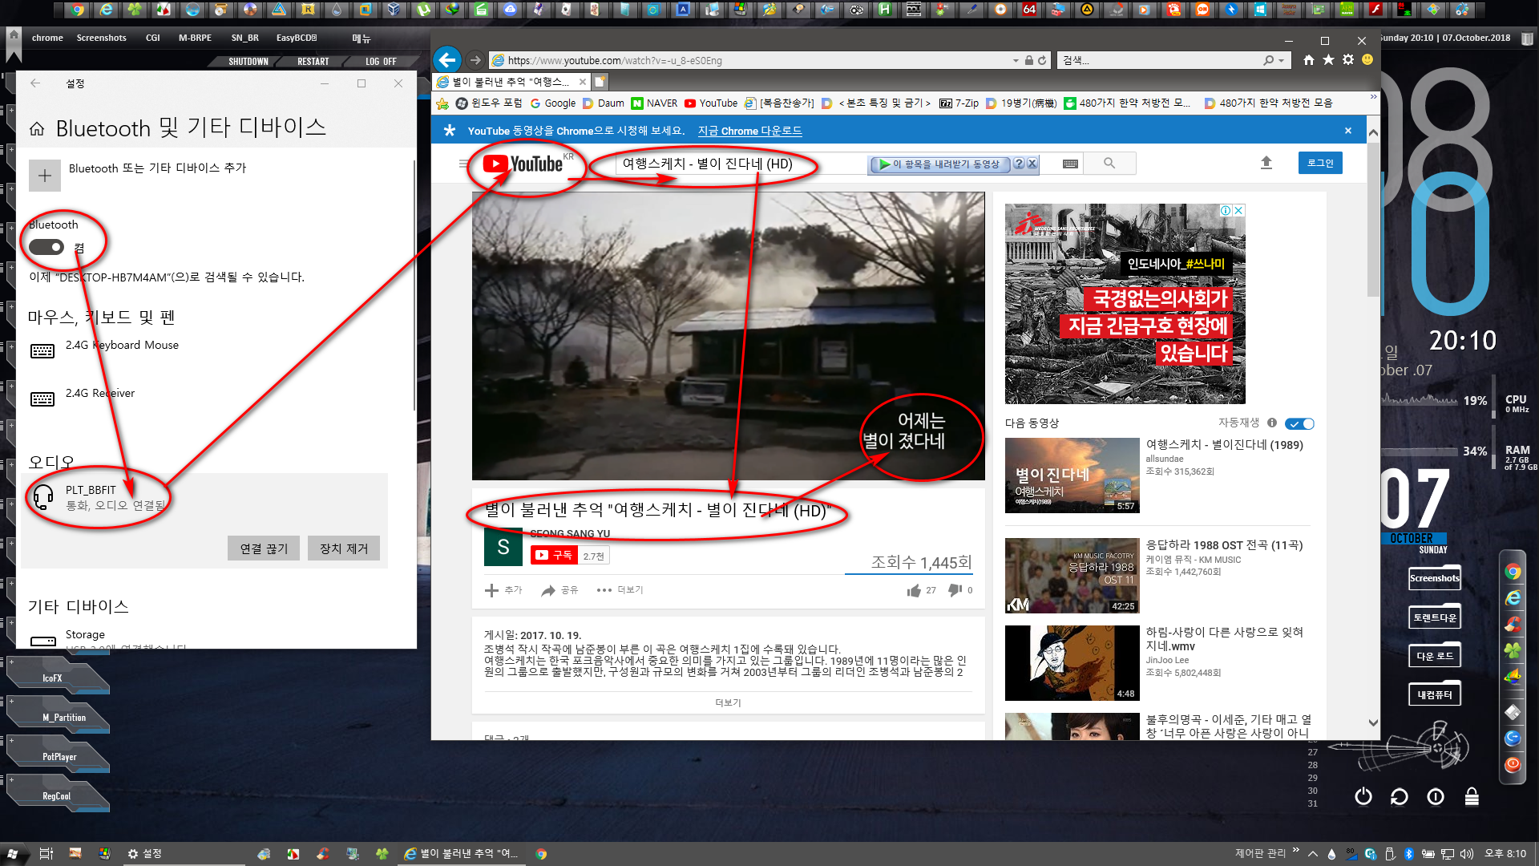Click the share arrow under video
This screenshot has height=866, width=1539.
tap(548, 590)
